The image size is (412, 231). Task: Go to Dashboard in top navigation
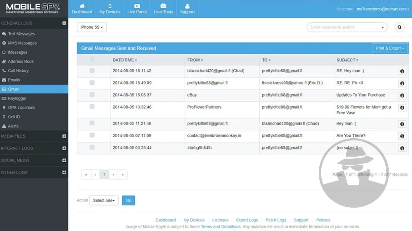pyautogui.click(x=82, y=9)
